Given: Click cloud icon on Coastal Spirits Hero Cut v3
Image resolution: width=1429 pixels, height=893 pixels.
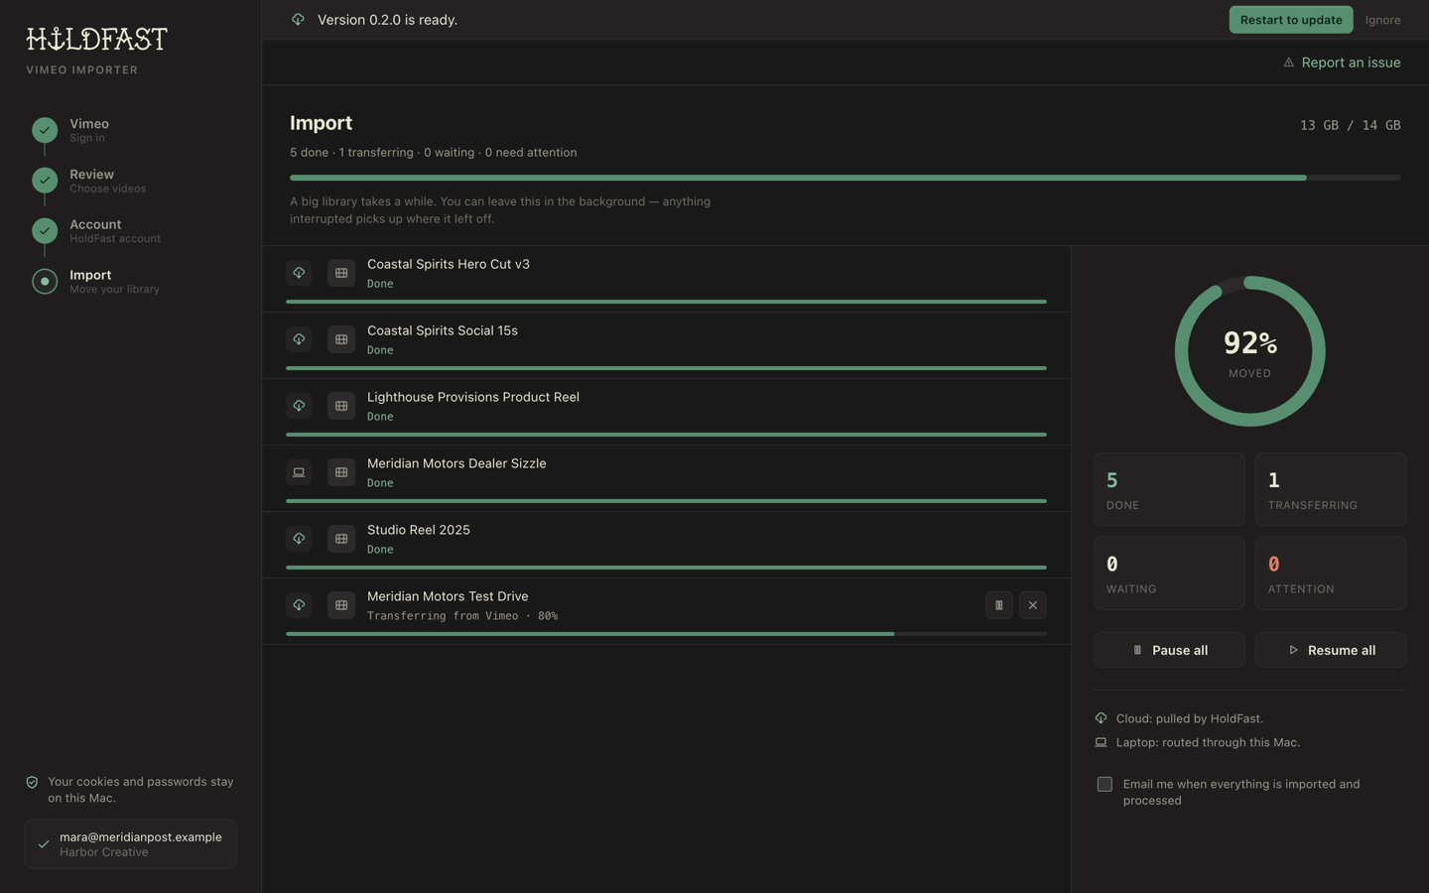Looking at the screenshot, I should [299, 273].
